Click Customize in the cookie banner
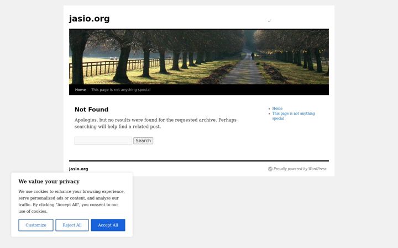The width and height of the screenshot is (398, 248). (x=36, y=225)
